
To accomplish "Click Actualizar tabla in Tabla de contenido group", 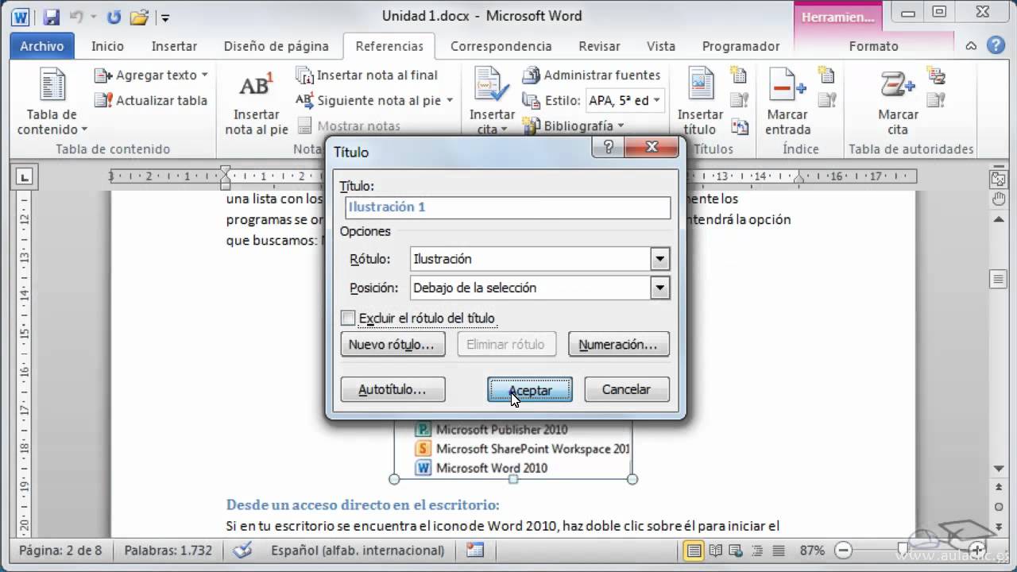I will [x=150, y=100].
